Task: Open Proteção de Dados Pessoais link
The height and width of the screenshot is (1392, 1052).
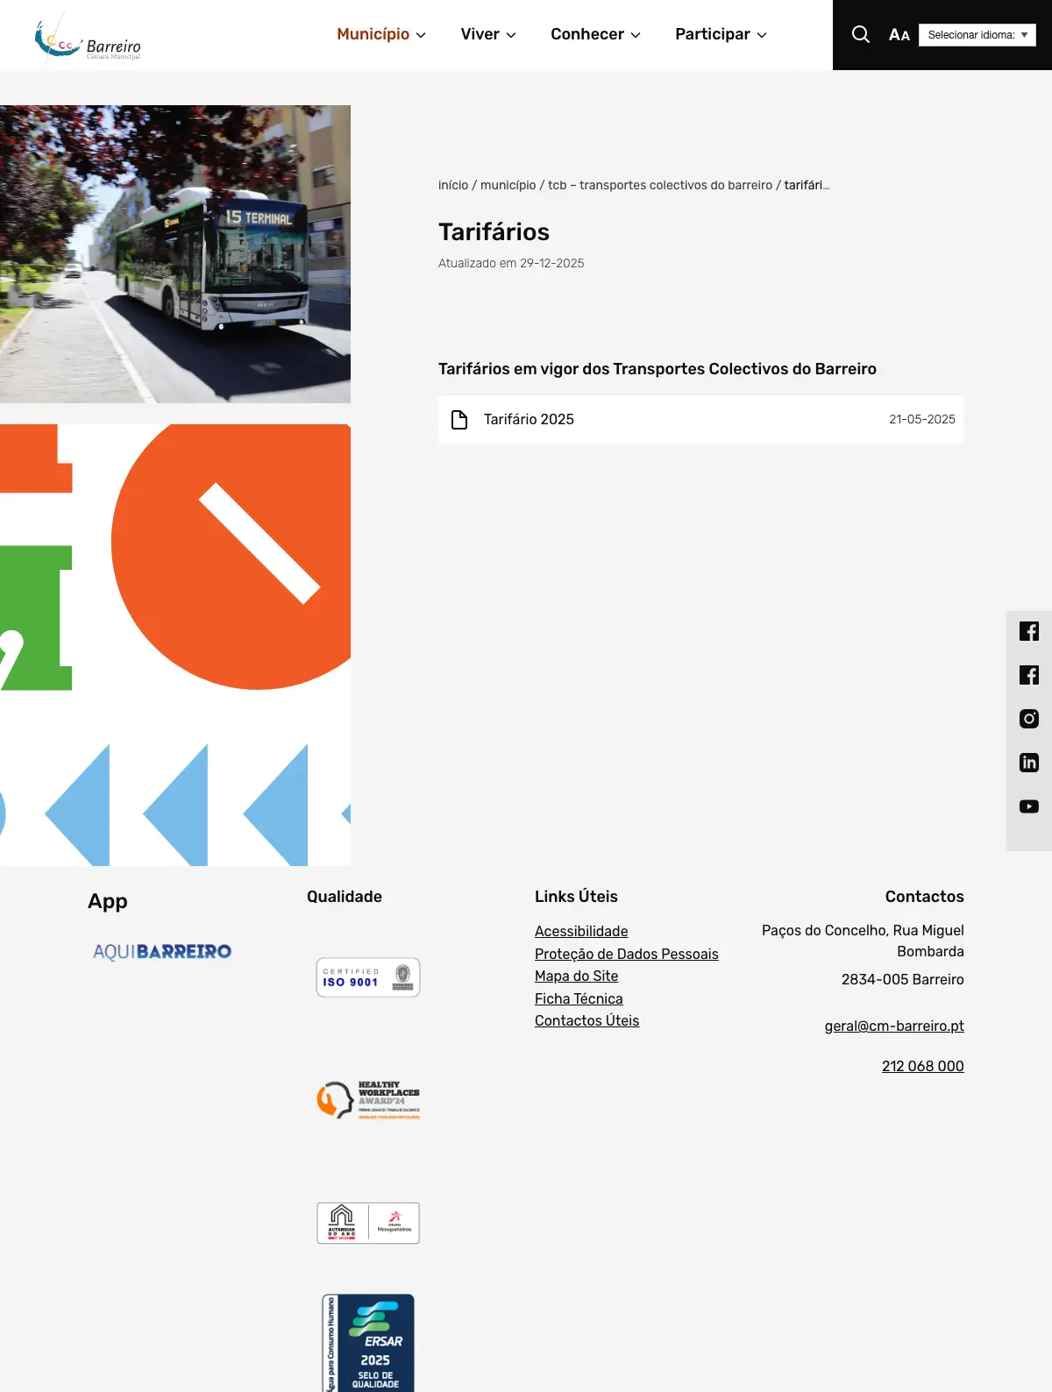Action: pos(627,954)
